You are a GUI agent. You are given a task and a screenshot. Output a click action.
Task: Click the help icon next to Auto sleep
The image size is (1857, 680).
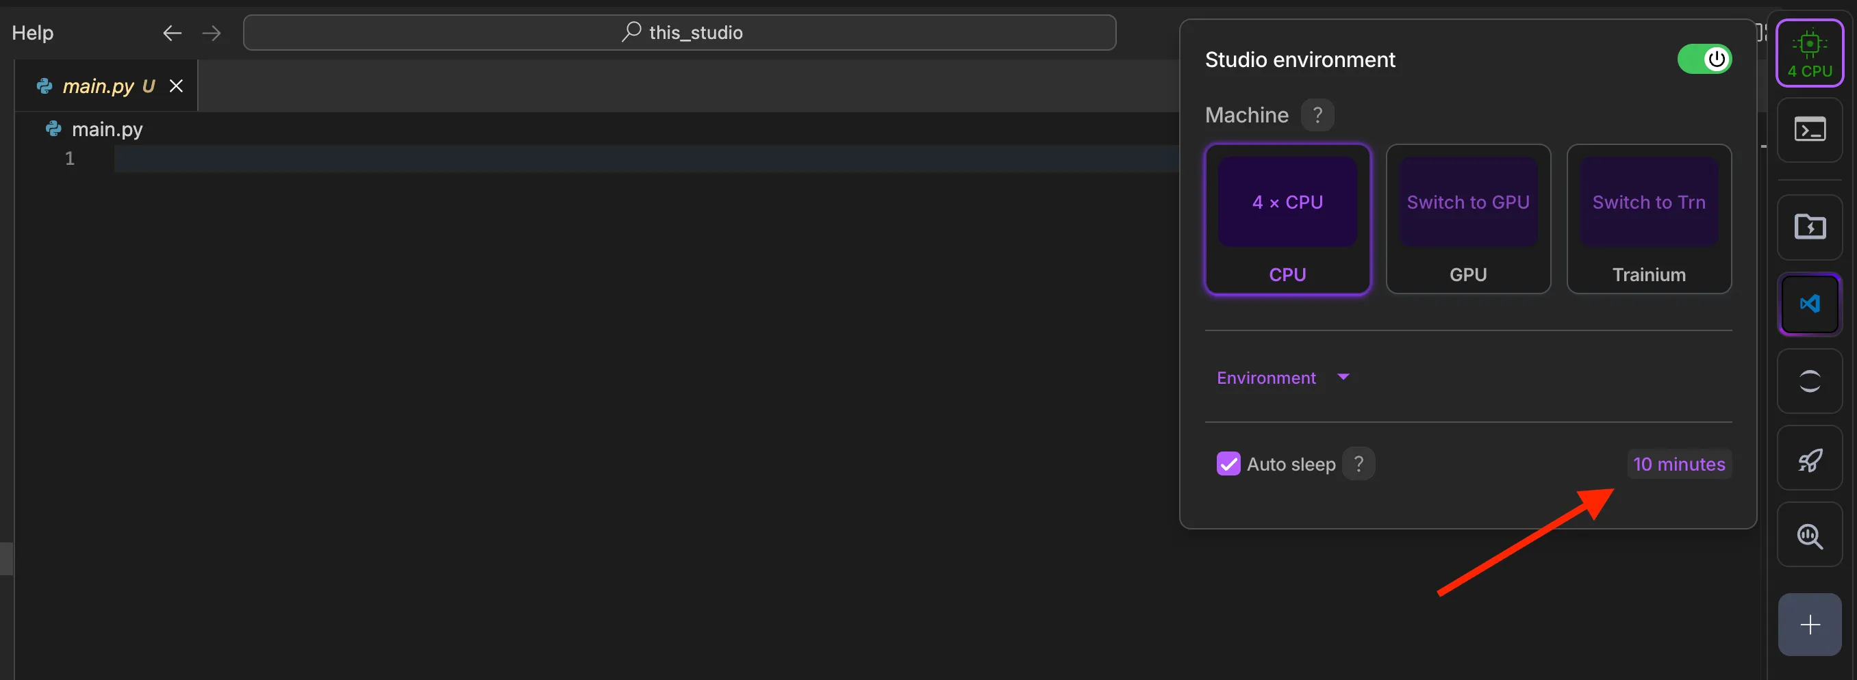coord(1358,464)
